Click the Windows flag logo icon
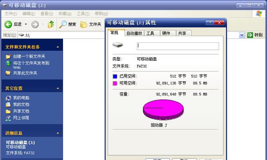Viewport: 267px width, 160px height. tap(259, 14)
